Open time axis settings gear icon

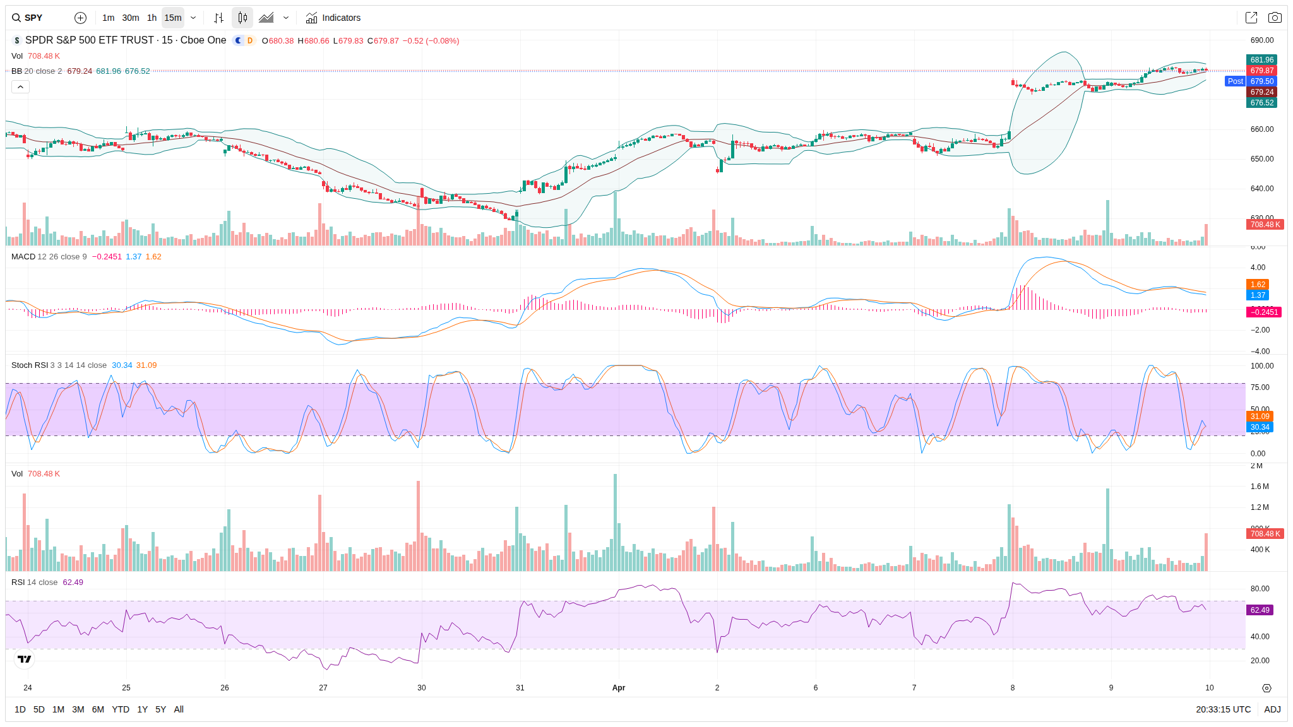tap(1266, 688)
